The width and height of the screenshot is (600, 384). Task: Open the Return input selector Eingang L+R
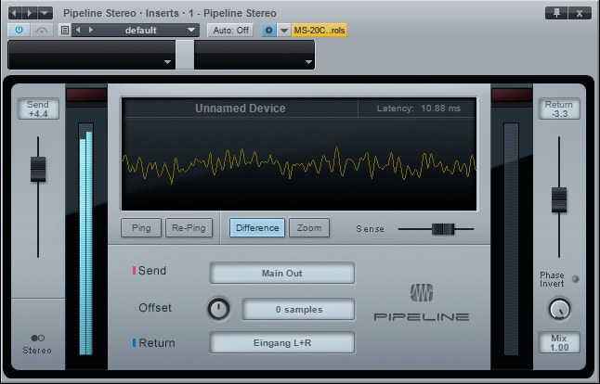click(x=282, y=343)
